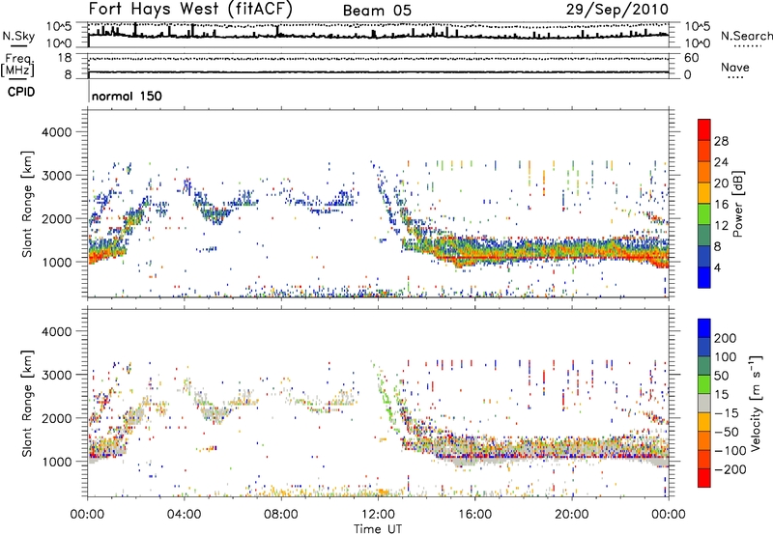Click the left '10^5' noise axis tick
Screen dimensions: 773x535
pos(59,26)
